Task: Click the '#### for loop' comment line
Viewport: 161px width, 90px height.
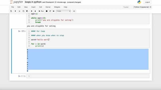Action: pos(38,31)
